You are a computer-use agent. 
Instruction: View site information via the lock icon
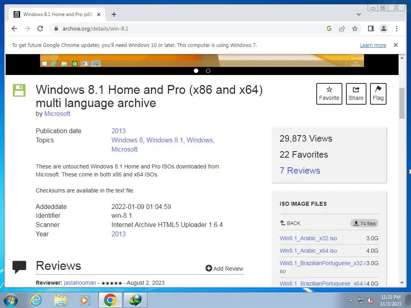pyautogui.click(x=56, y=28)
